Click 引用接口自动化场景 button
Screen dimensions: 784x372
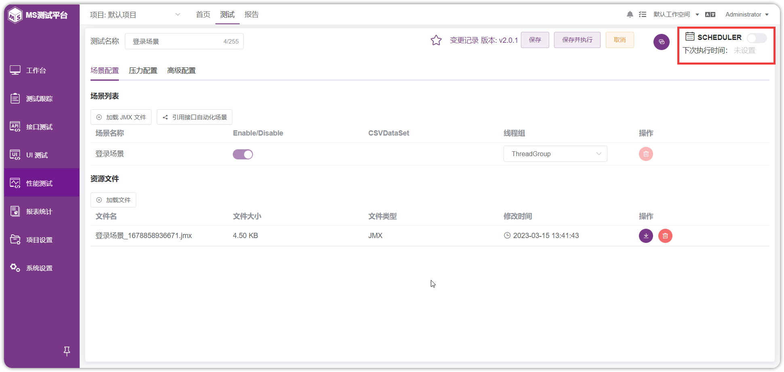(194, 117)
